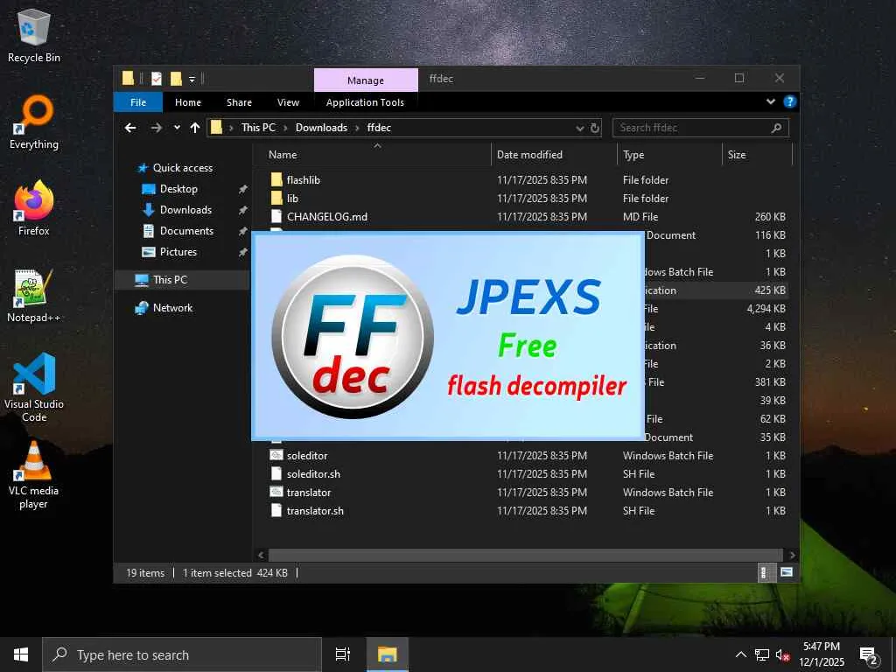Click the soleditor batch file icon
This screenshot has width=896, height=672.
click(276, 455)
